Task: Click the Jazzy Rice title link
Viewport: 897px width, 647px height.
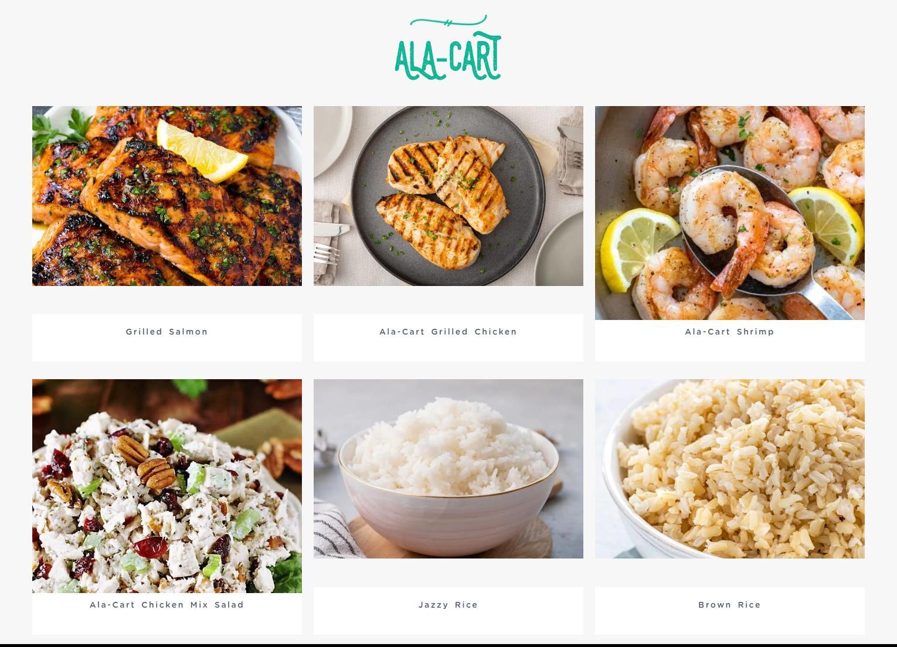Action: (448, 605)
